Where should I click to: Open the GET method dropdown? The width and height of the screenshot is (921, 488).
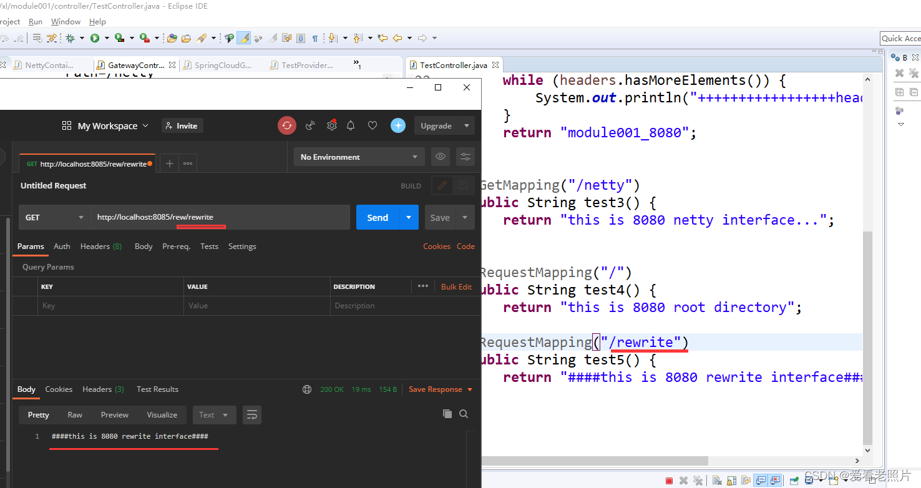pyautogui.click(x=54, y=217)
